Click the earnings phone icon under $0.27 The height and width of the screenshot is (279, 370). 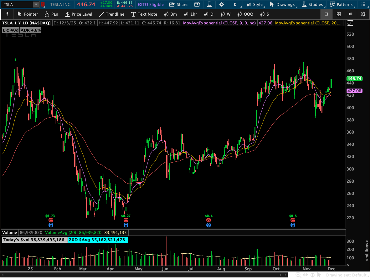pyautogui.click(x=126, y=220)
